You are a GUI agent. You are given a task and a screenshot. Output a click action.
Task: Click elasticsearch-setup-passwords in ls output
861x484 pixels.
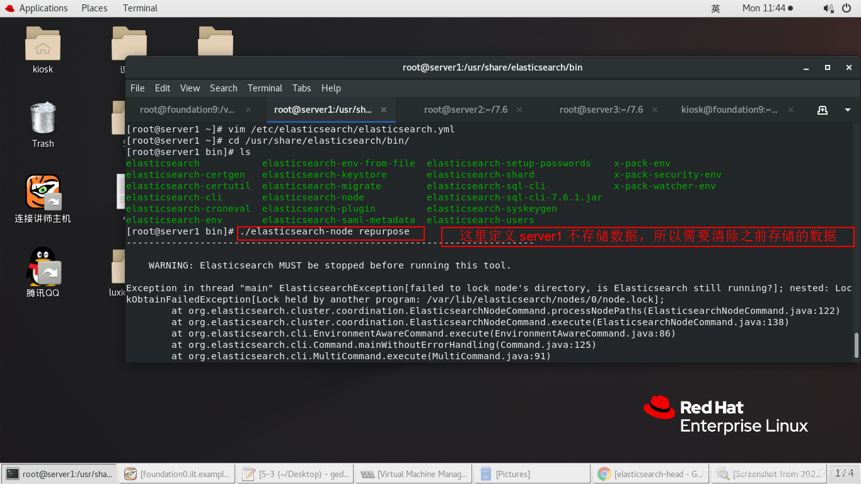[509, 163]
